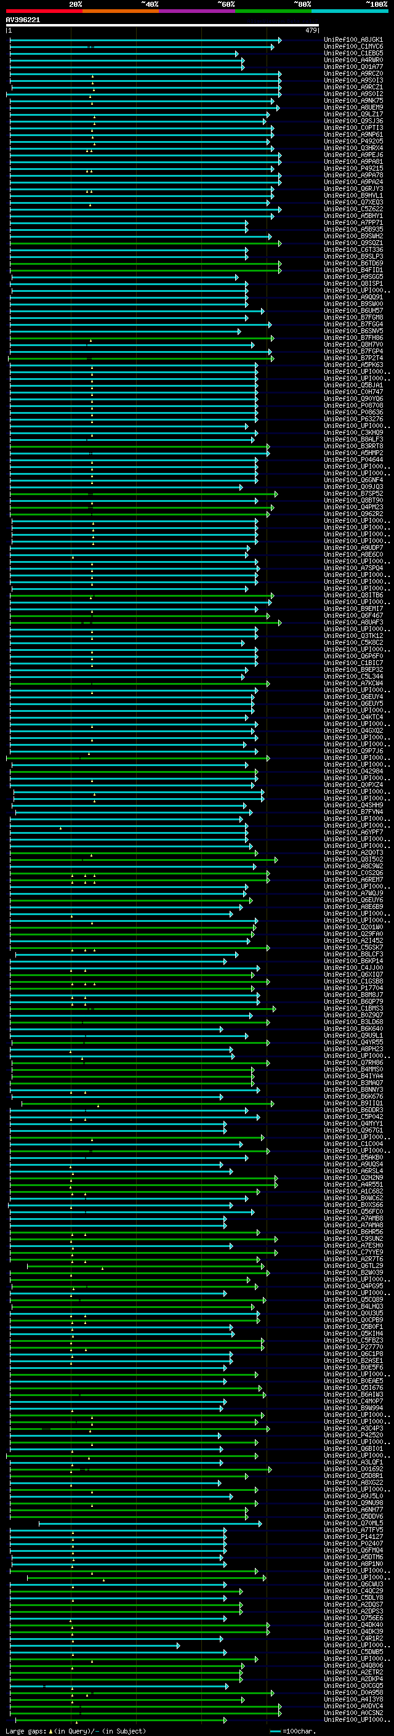
Task: Select hit label UniRef100_Q8H7V0
Action: pos(353,344)
